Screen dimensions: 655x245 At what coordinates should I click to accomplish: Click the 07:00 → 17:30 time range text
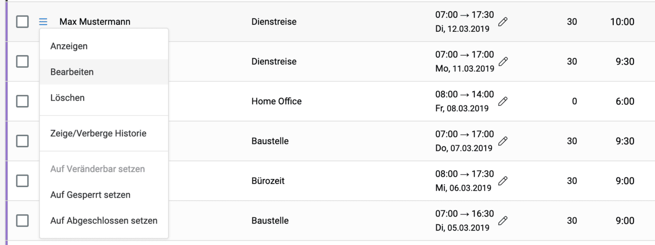click(x=464, y=15)
